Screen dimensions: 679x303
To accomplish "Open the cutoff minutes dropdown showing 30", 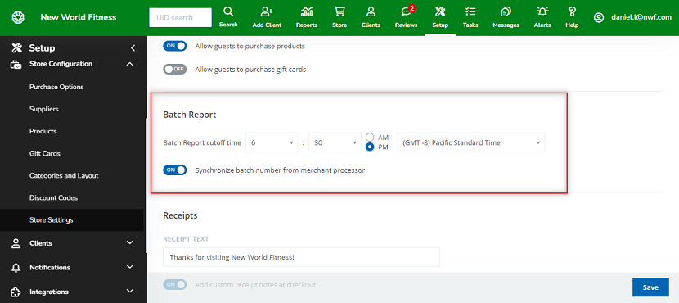I will pos(335,142).
